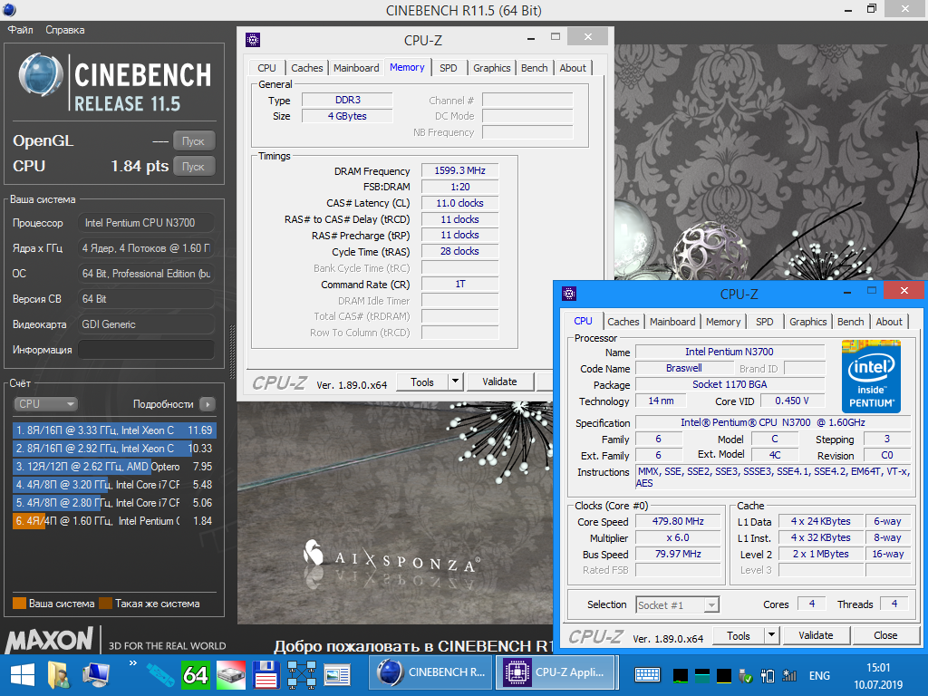Screen dimensions: 928x696
Task: Switch to Graphics tab in Memory window
Action: (492, 68)
